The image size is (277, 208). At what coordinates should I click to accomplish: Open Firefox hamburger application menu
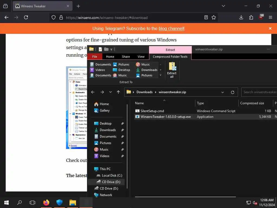(x=271, y=17)
